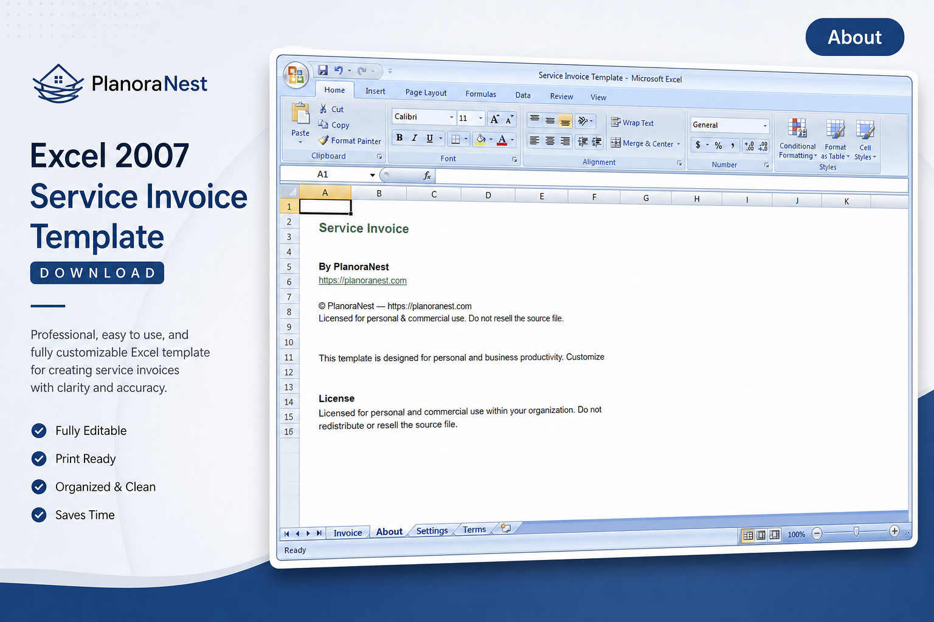This screenshot has height=622, width=934.
Task: Apply a cell border with the Borders icon
Action: click(x=455, y=139)
